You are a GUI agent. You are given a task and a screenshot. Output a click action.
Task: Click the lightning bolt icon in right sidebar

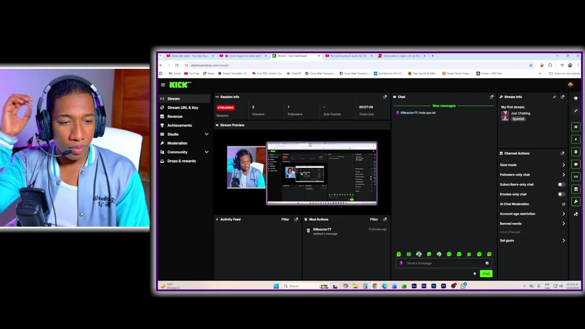click(x=576, y=139)
